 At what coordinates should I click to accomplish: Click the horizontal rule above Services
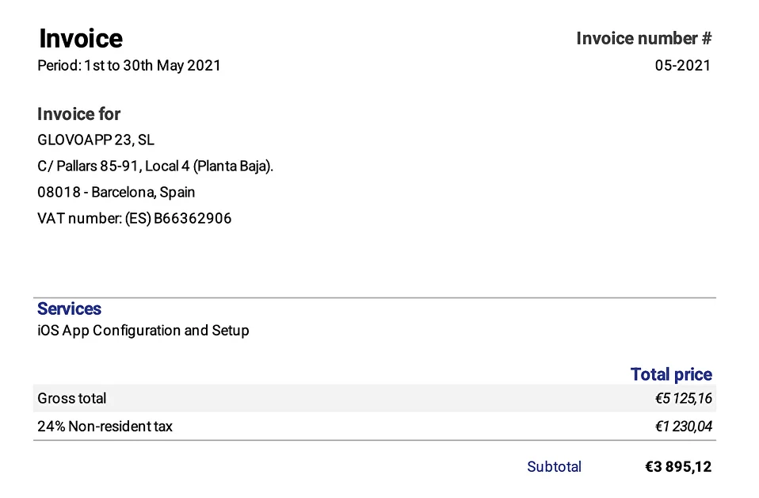375,298
